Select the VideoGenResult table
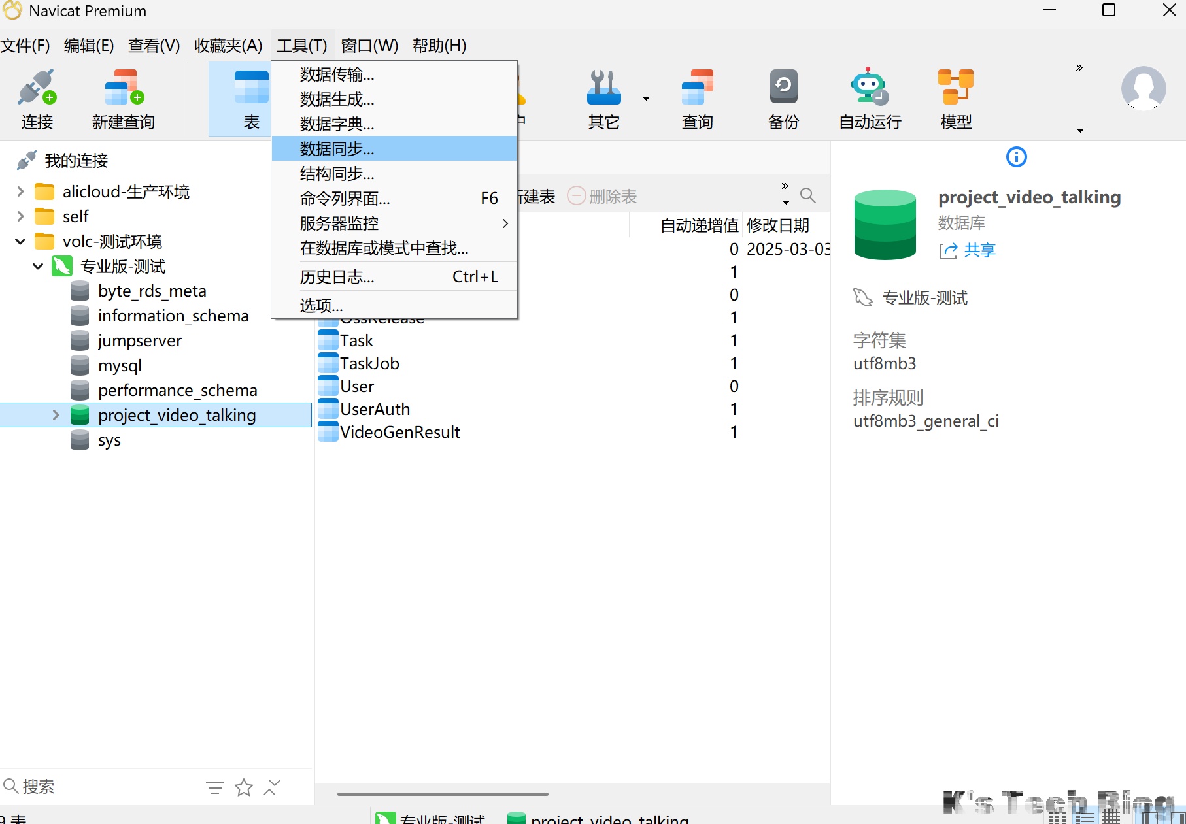The height and width of the screenshot is (824, 1186). tap(399, 432)
